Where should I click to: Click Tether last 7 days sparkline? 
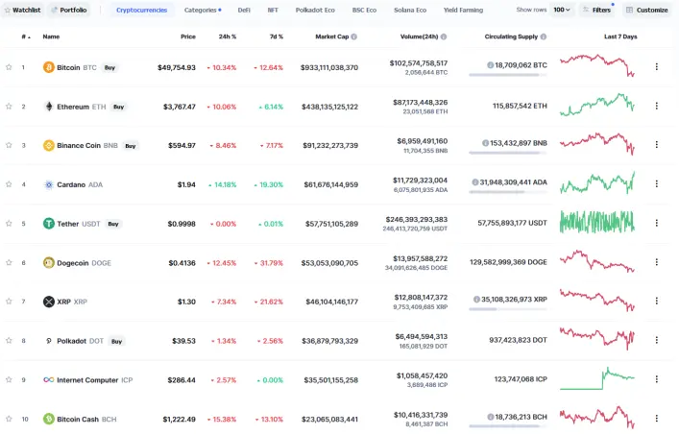[597, 222]
